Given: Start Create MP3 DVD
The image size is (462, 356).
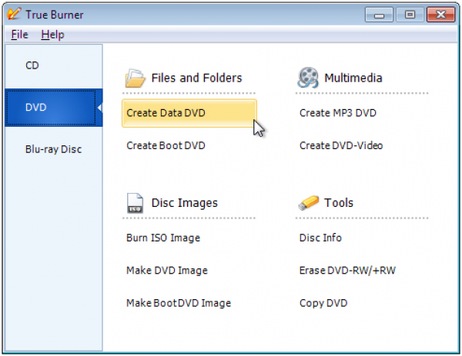Looking at the screenshot, I should 337,113.
